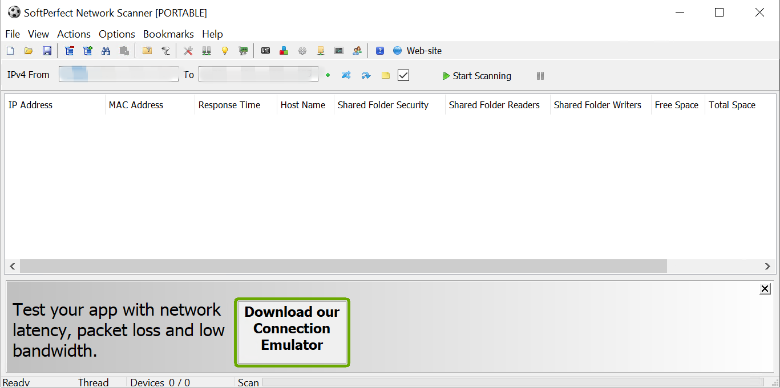
Task: Close the advertisement banner
Action: [765, 289]
